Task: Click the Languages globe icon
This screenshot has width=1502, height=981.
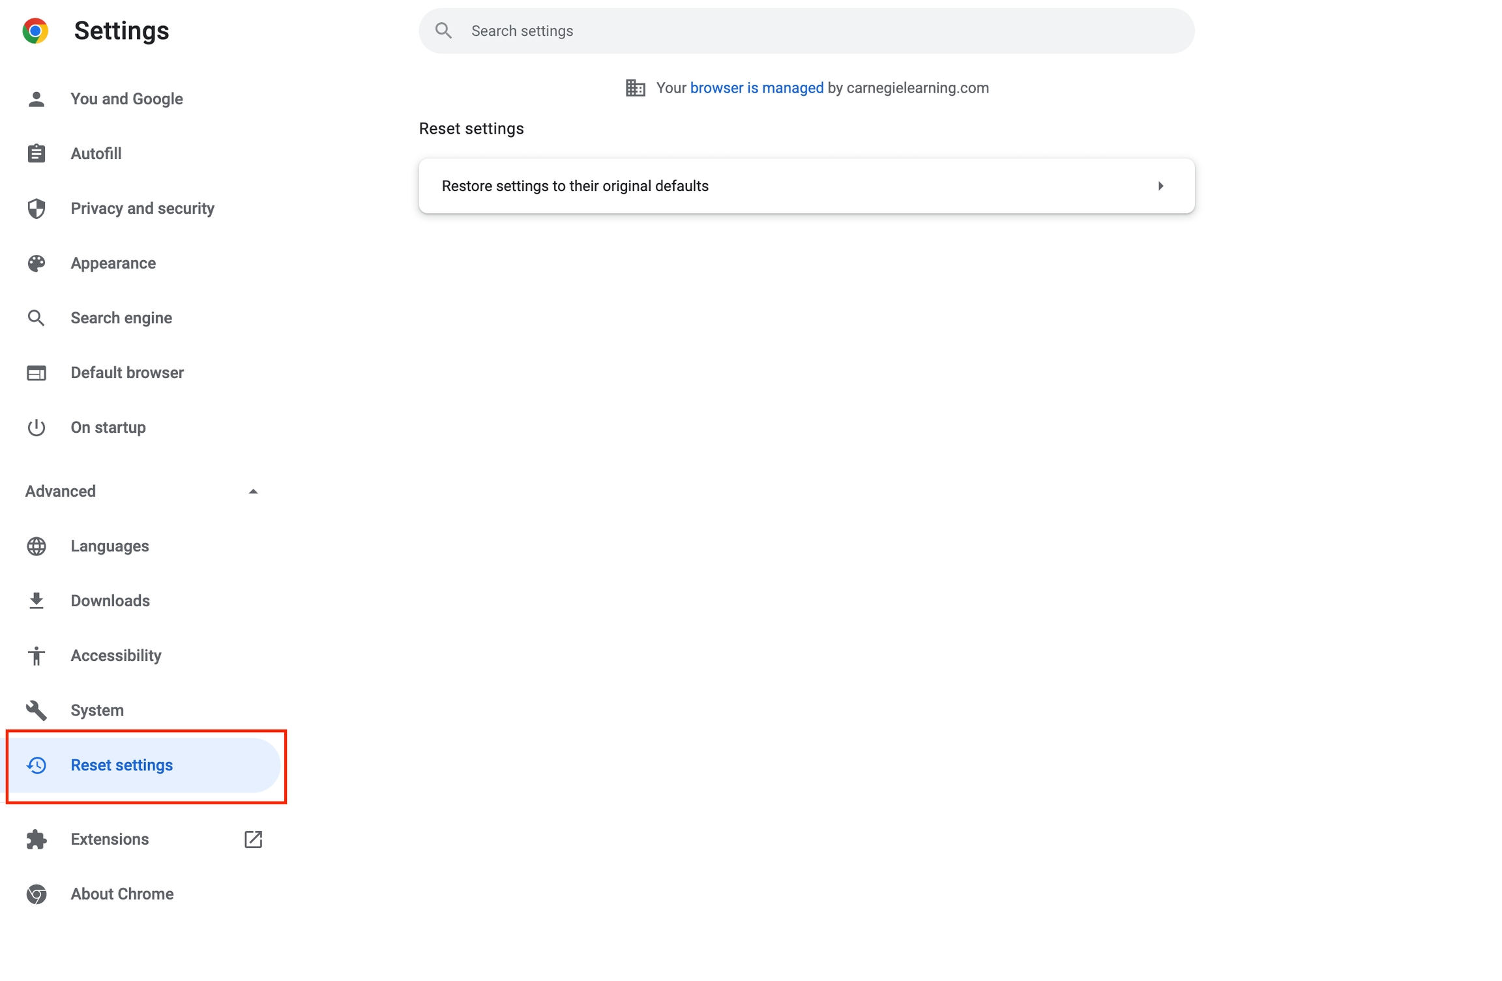Action: (x=37, y=546)
